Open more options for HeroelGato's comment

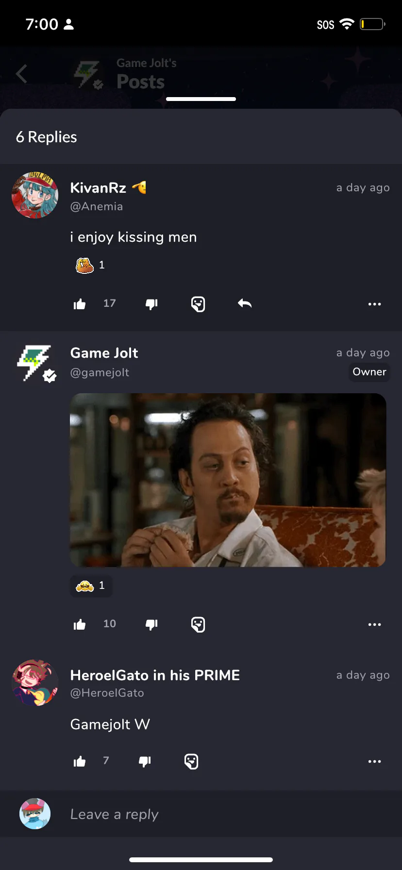(x=374, y=761)
